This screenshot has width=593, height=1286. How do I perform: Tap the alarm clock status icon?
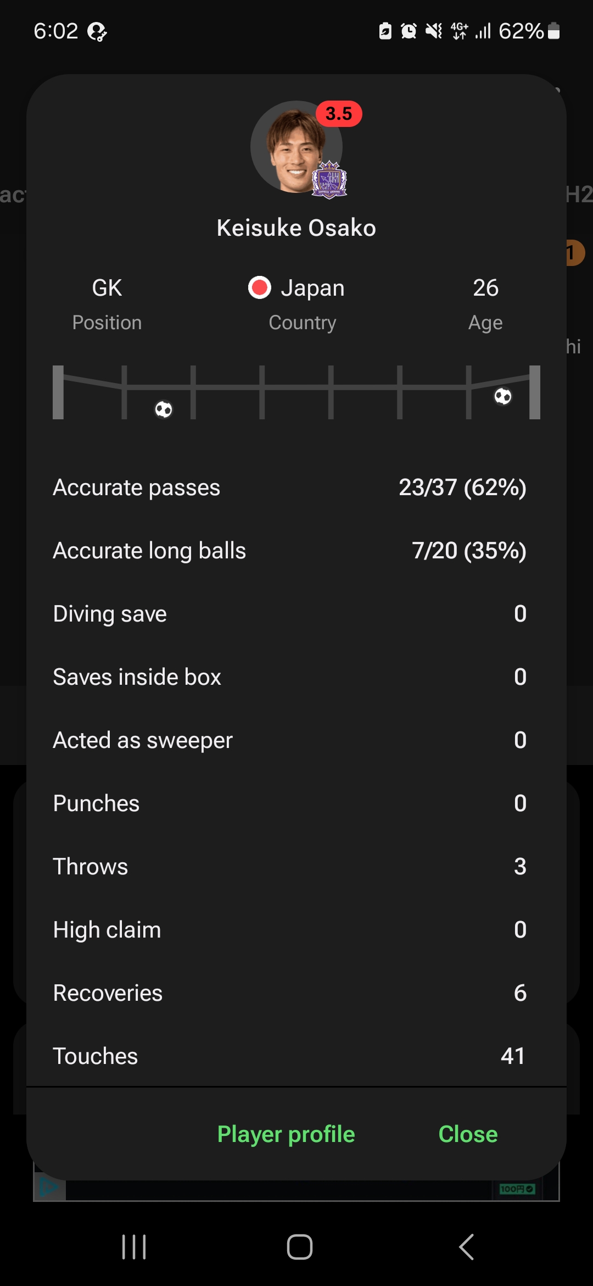point(409,31)
